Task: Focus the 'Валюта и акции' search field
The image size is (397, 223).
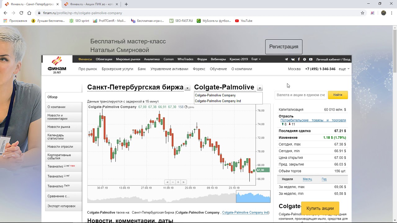Action: [x=301, y=95]
